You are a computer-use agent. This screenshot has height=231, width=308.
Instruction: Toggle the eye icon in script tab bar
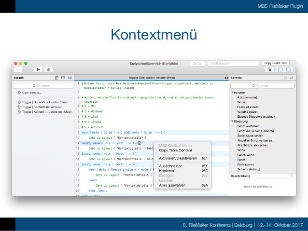tap(226, 78)
